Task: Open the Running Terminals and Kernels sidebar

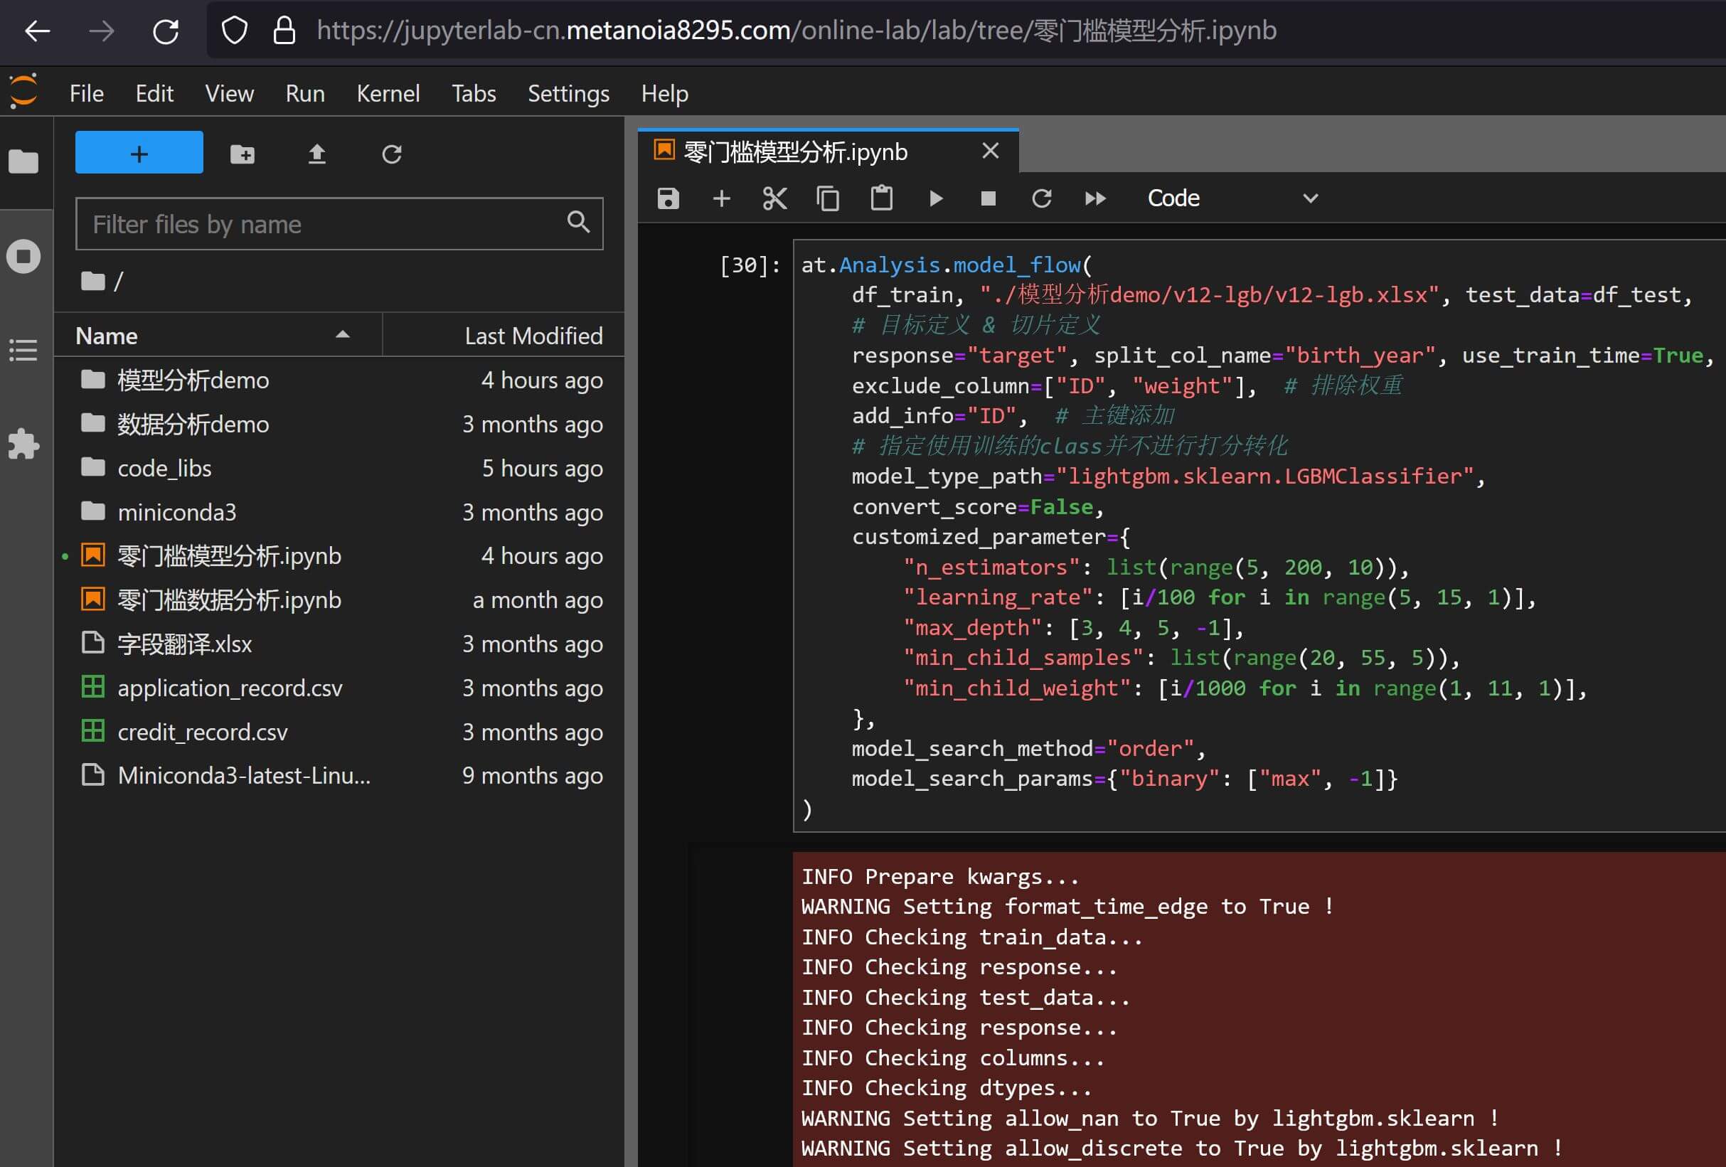Action: point(23,256)
